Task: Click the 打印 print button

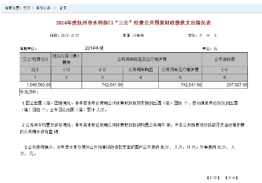Action: (213, 178)
